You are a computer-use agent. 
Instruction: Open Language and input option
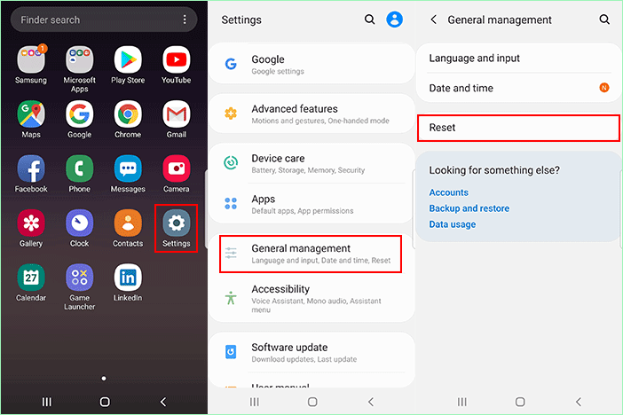coord(519,59)
